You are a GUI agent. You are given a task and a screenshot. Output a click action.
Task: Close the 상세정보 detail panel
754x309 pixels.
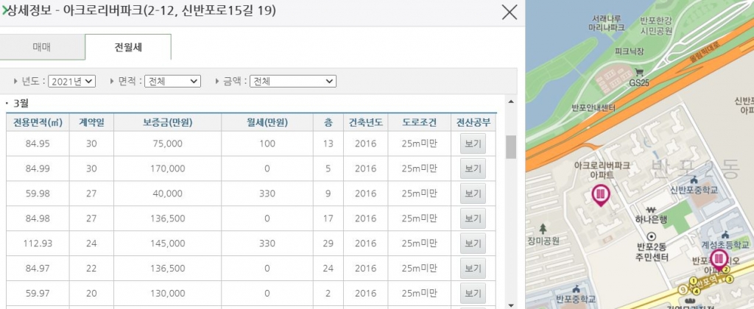510,12
